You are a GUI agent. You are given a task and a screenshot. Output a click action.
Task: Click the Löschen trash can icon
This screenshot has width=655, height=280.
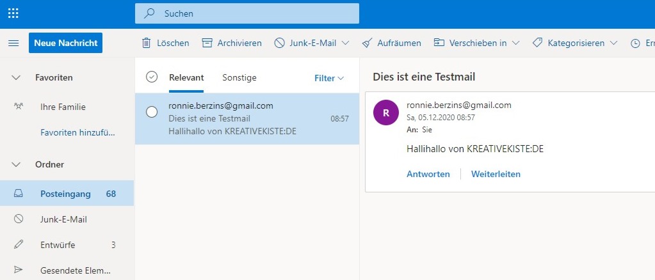pyautogui.click(x=146, y=43)
